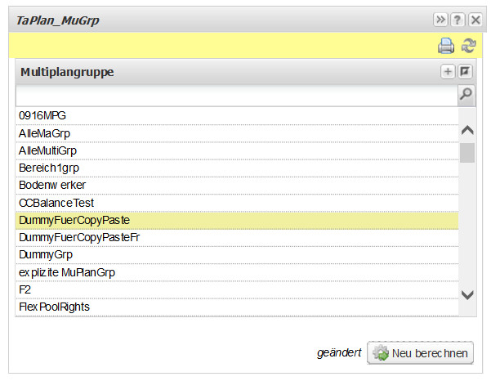491x381 pixels.
Task: Select list entry 0916MPG
Action: 237,115
